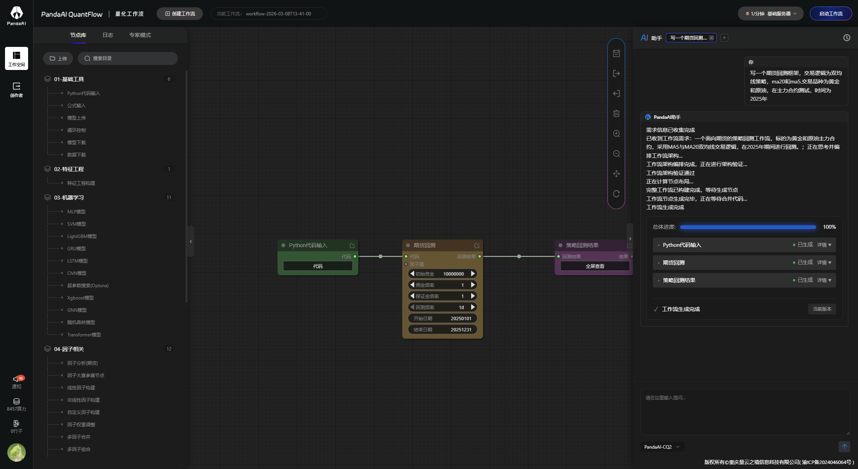
Task: Click the save workflow icon in canvas toolbar
Action: click(616, 53)
